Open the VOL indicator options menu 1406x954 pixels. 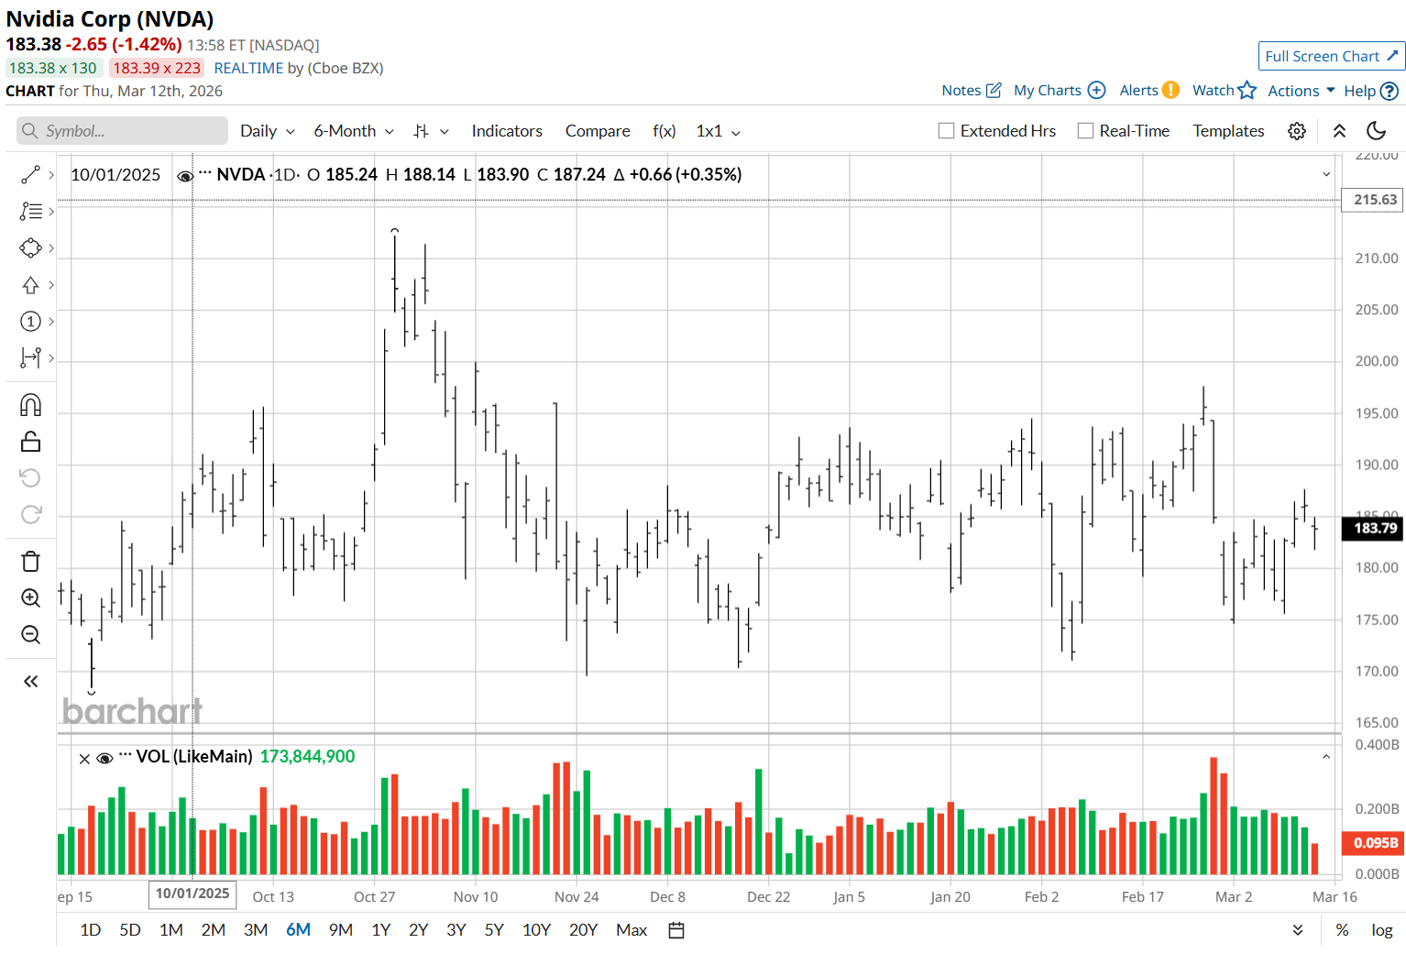point(125,754)
